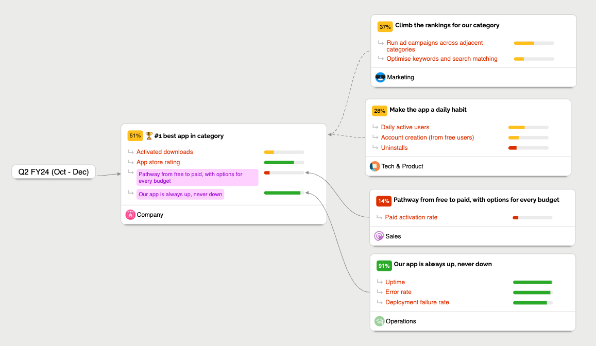Click the Sales team purple icon
This screenshot has height=346, width=596.
point(379,236)
